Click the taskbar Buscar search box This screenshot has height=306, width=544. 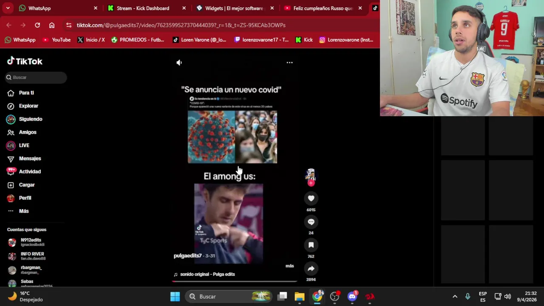(229, 297)
